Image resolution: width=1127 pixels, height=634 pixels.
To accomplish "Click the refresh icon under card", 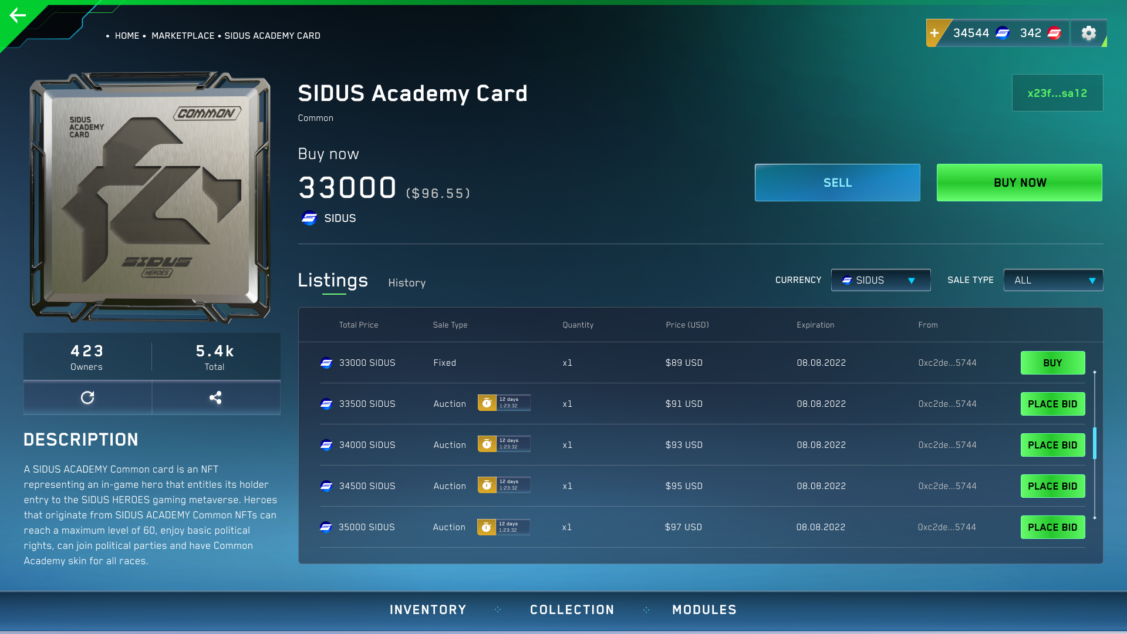I will [x=87, y=397].
